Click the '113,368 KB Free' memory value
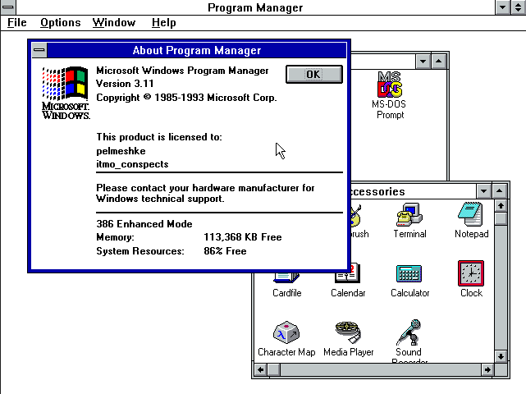 click(x=243, y=237)
